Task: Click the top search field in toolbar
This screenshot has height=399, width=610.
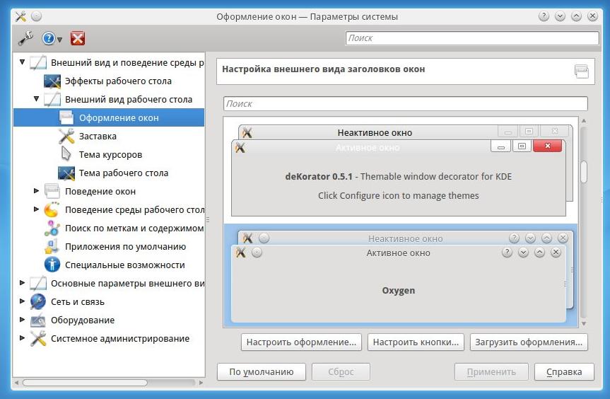Action: [x=472, y=38]
